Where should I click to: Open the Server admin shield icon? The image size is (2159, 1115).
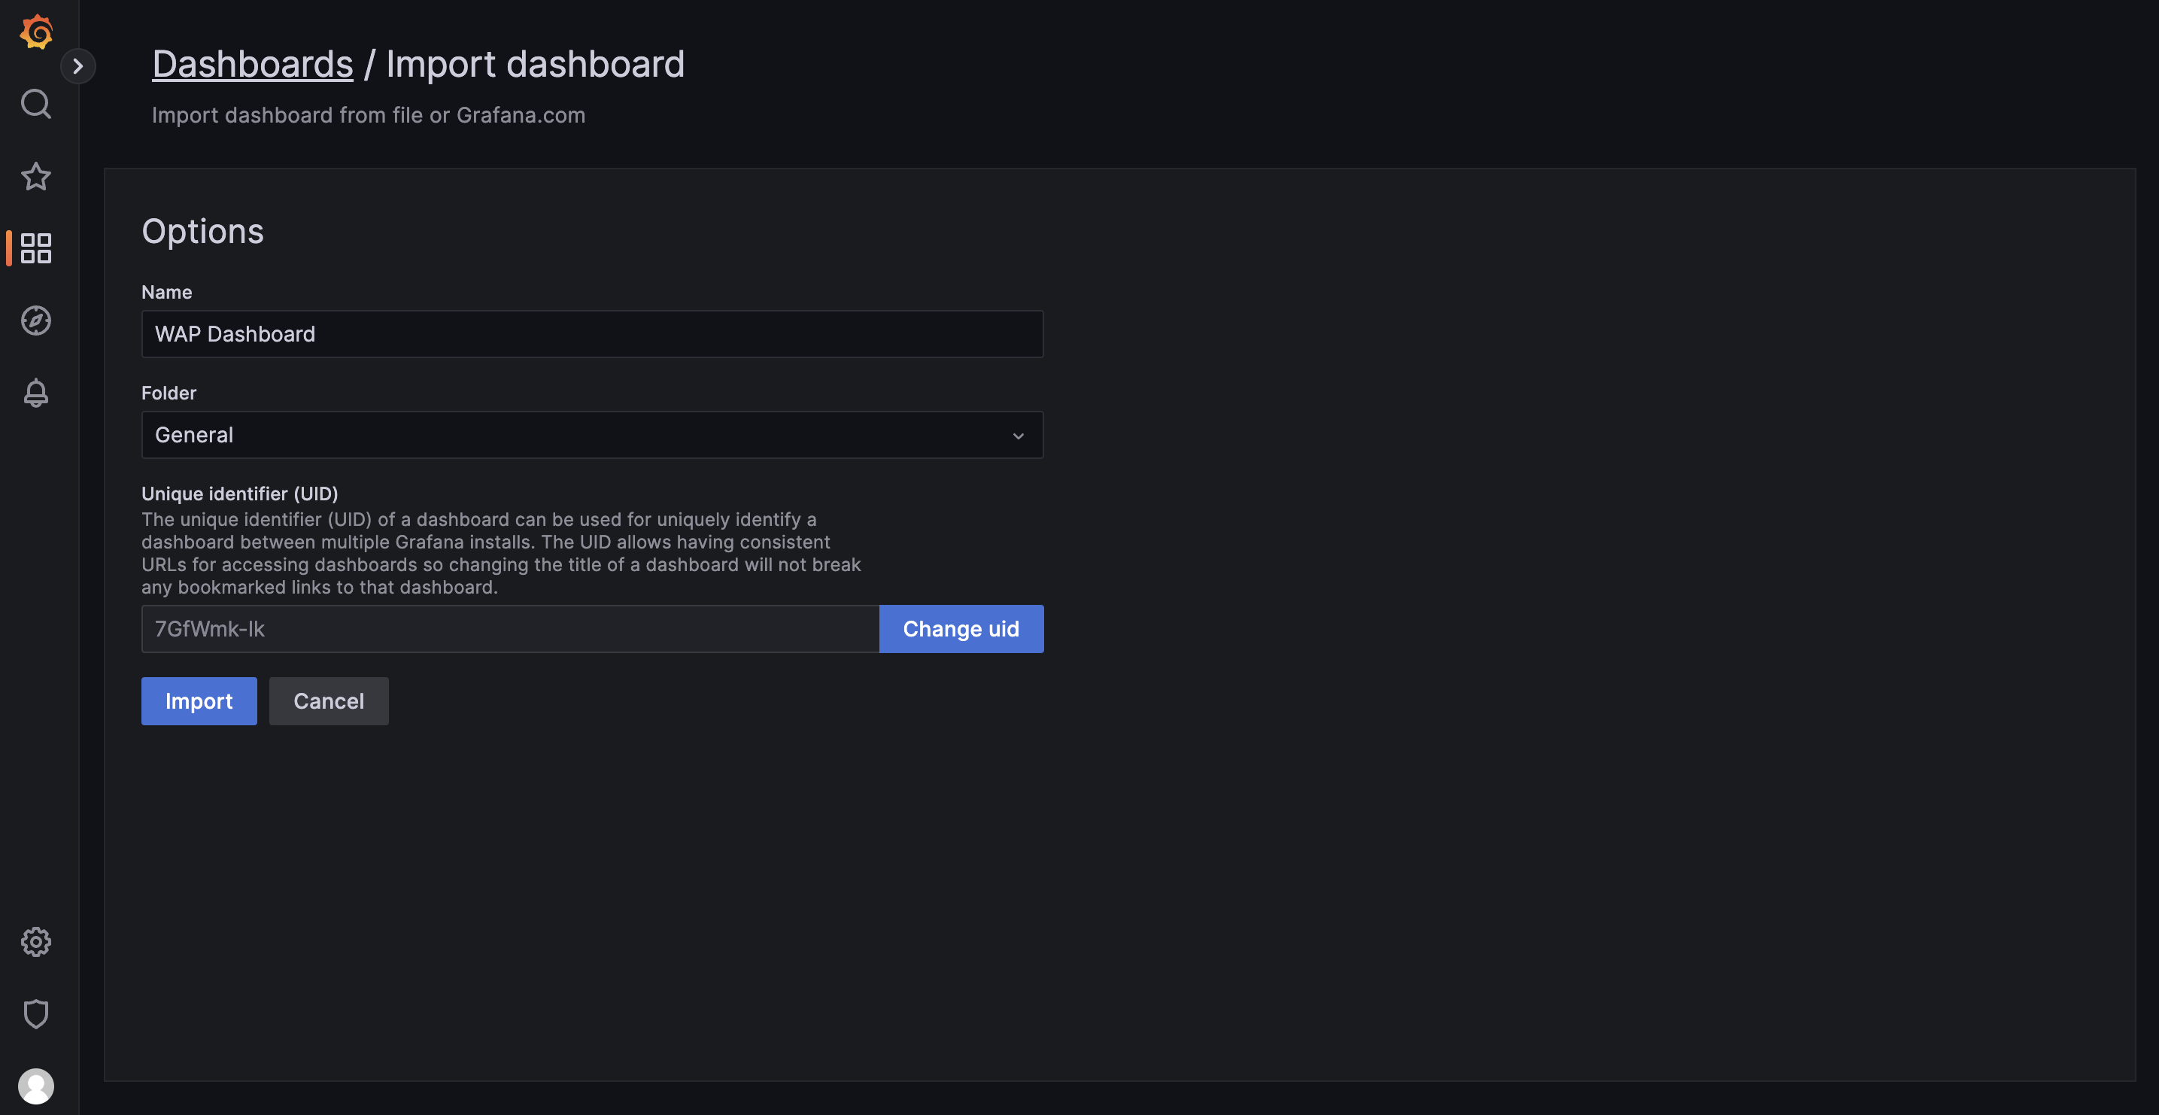click(x=36, y=1013)
